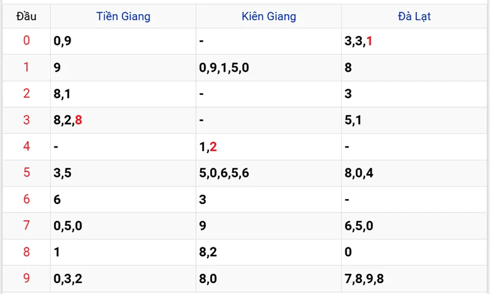Click the Kiên Giang cell showing 1,2
This screenshot has width=490, height=294.
click(208, 146)
